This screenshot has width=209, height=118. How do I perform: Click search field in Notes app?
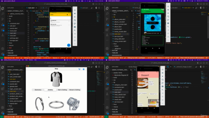click(60, 18)
